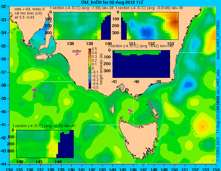Click the magenta drifter marker north of Flinders Island
The width and height of the screenshot is (221, 171).
pos(150,104)
